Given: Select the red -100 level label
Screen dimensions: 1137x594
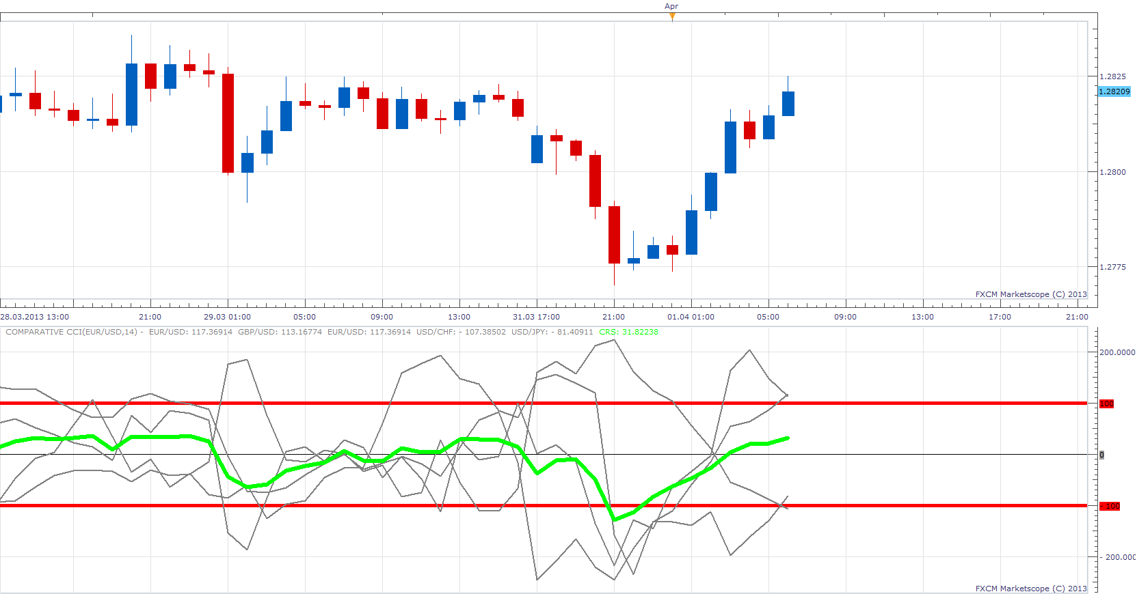Looking at the screenshot, I should [1110, 506].
